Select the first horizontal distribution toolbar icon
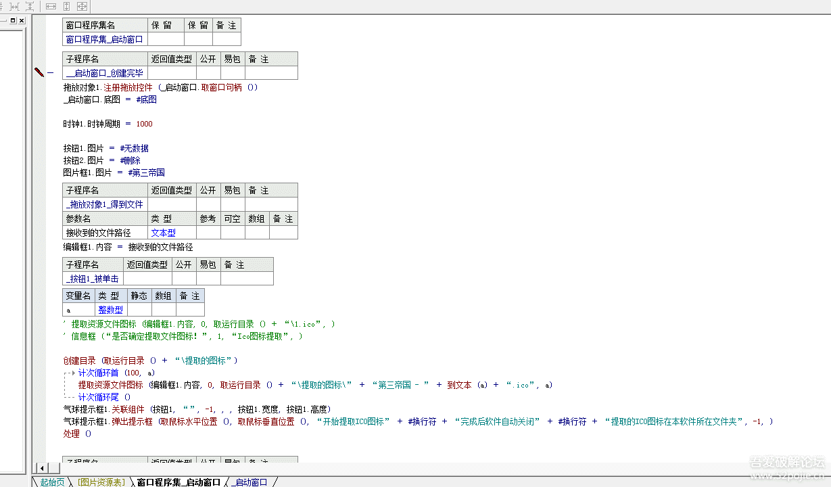The height and width of the screenshot is (487, 831). click(2, 6)
